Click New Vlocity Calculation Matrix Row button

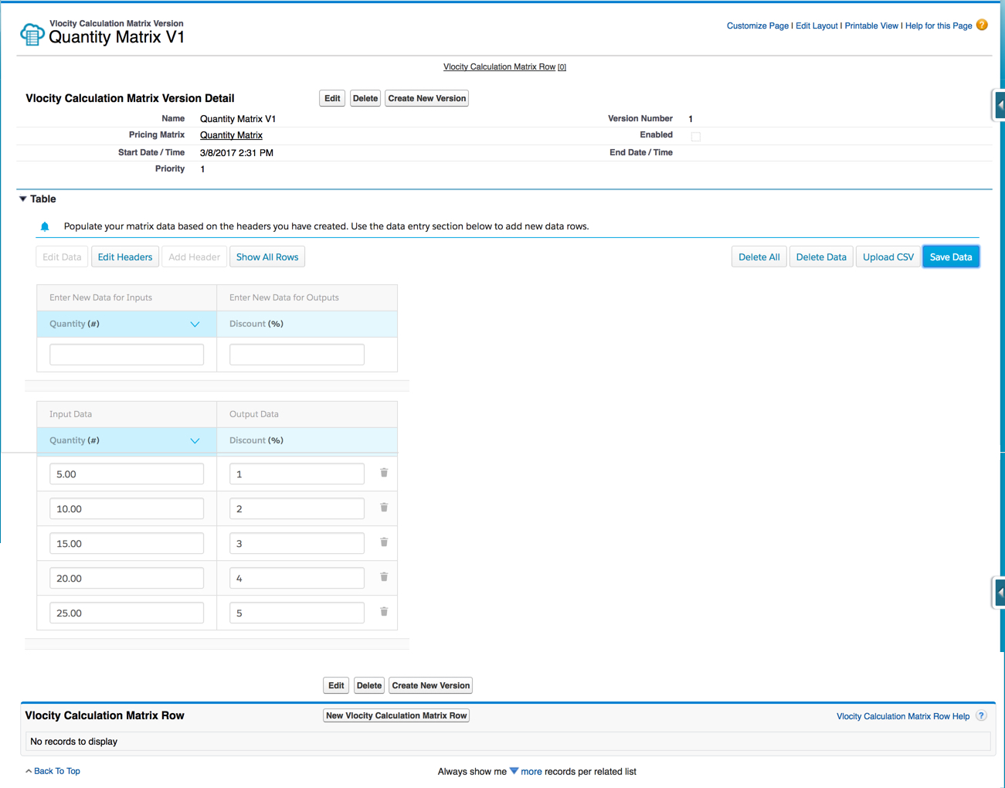tap(396, 715)
